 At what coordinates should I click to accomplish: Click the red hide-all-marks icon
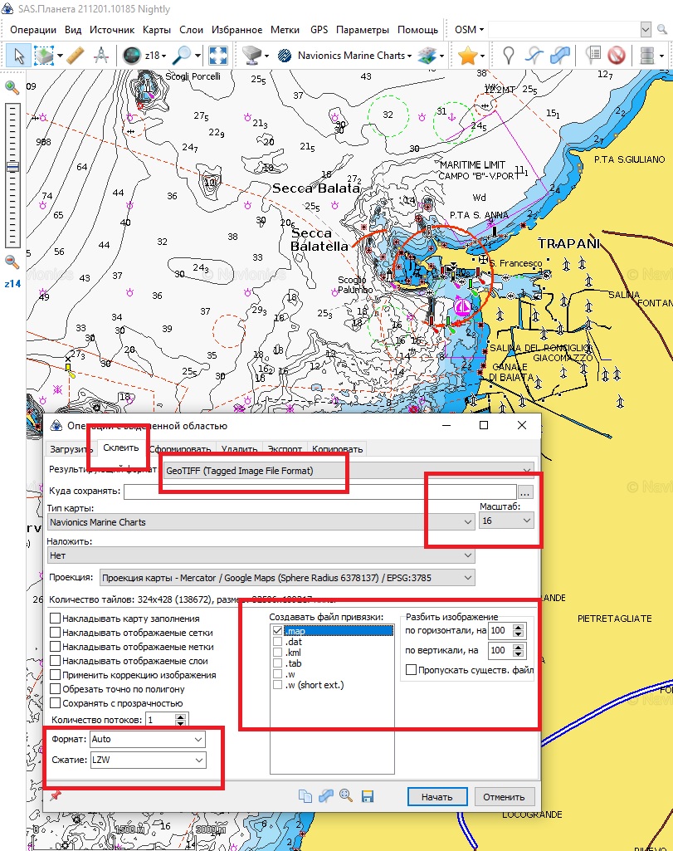click(616, 56)
